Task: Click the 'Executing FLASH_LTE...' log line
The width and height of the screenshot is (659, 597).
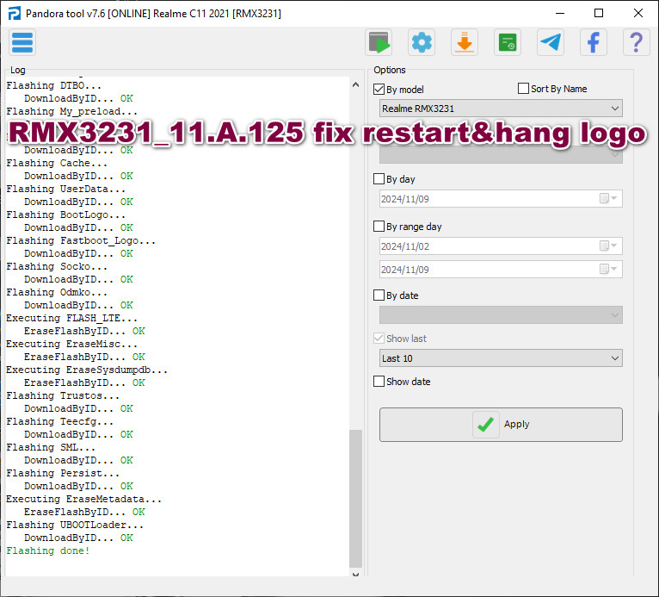Action: 72,319
